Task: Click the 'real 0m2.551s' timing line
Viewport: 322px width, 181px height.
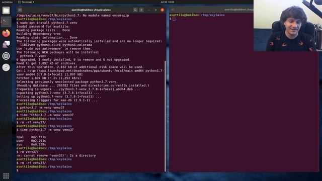Action: point(31,137)
